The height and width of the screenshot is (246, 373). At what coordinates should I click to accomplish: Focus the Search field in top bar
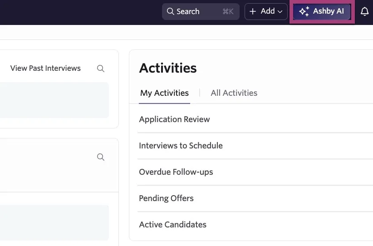tap(201, 11)
